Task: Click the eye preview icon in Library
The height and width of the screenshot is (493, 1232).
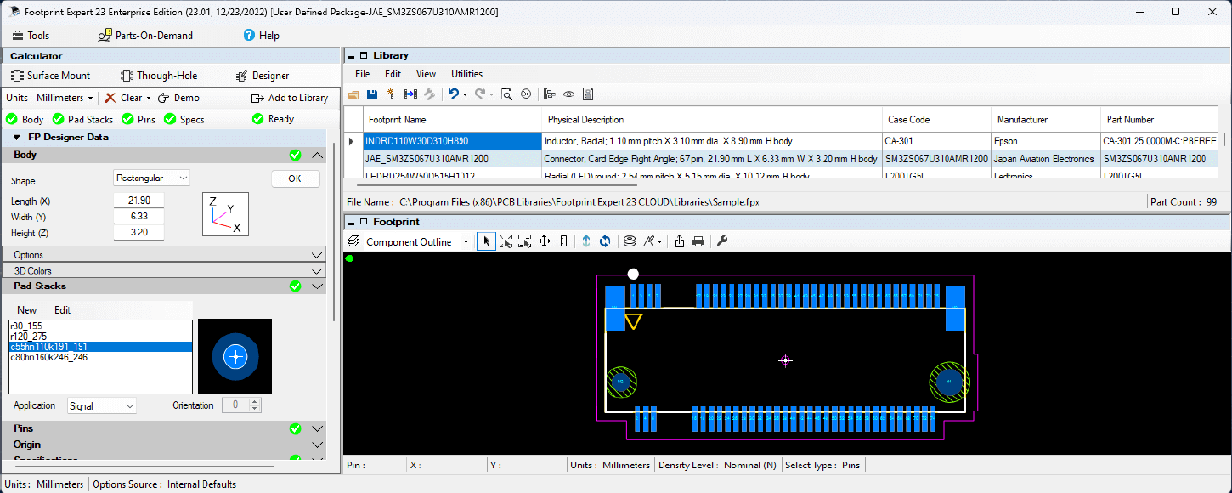Action: [x=569, y=94]
